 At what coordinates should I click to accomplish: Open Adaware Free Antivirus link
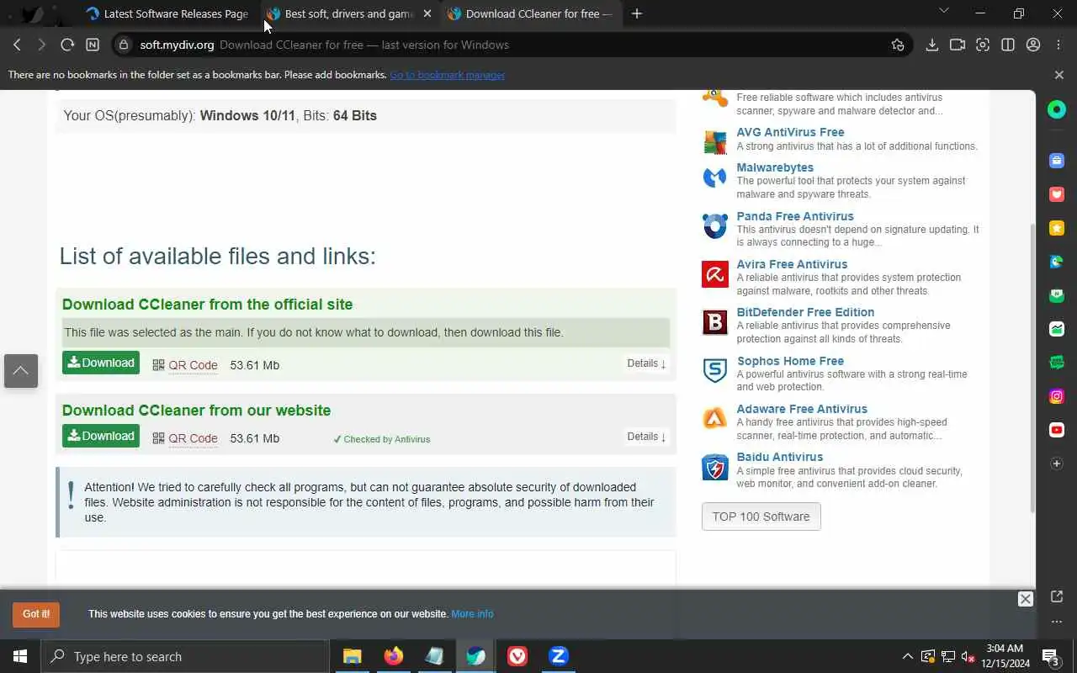click(x=802, y=409)
